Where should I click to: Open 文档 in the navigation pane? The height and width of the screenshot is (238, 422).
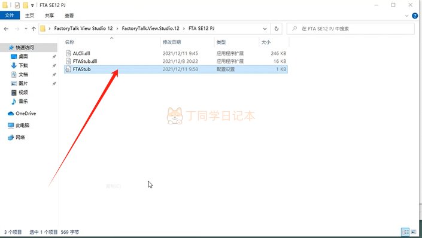pos(23,74)
